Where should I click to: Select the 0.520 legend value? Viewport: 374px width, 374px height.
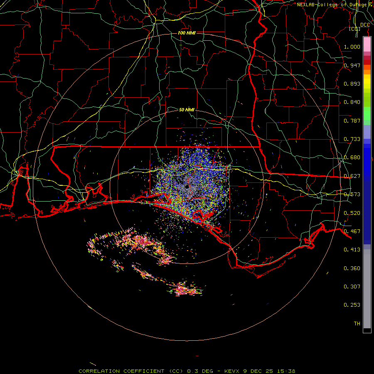coord(352,213)
